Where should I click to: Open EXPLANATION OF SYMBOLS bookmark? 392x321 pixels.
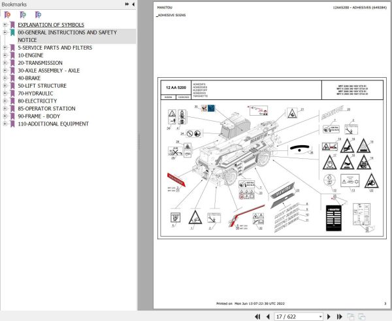tap(51, 25)
